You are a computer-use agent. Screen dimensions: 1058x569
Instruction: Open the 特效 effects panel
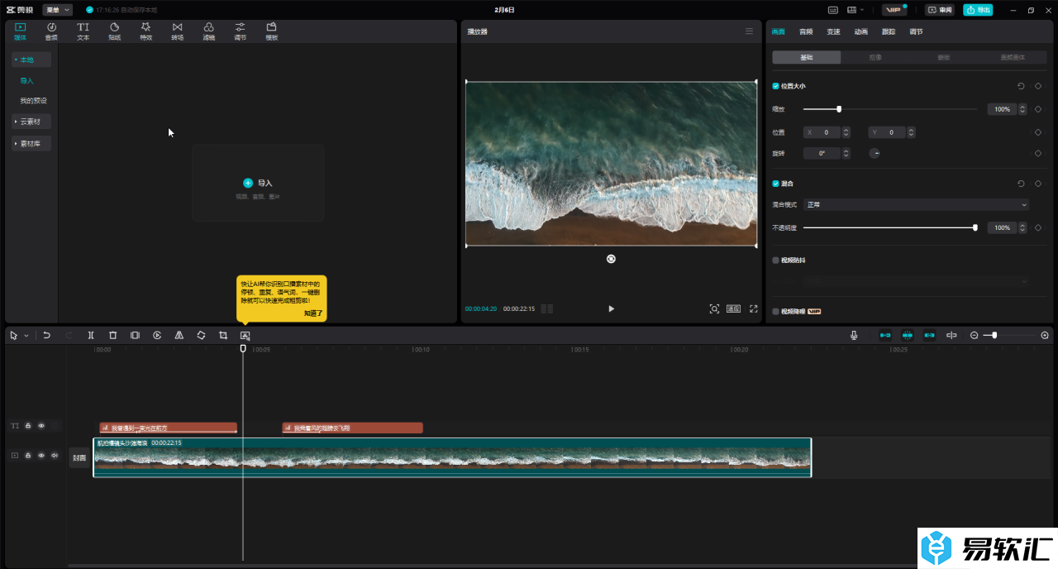pos(145,31)
